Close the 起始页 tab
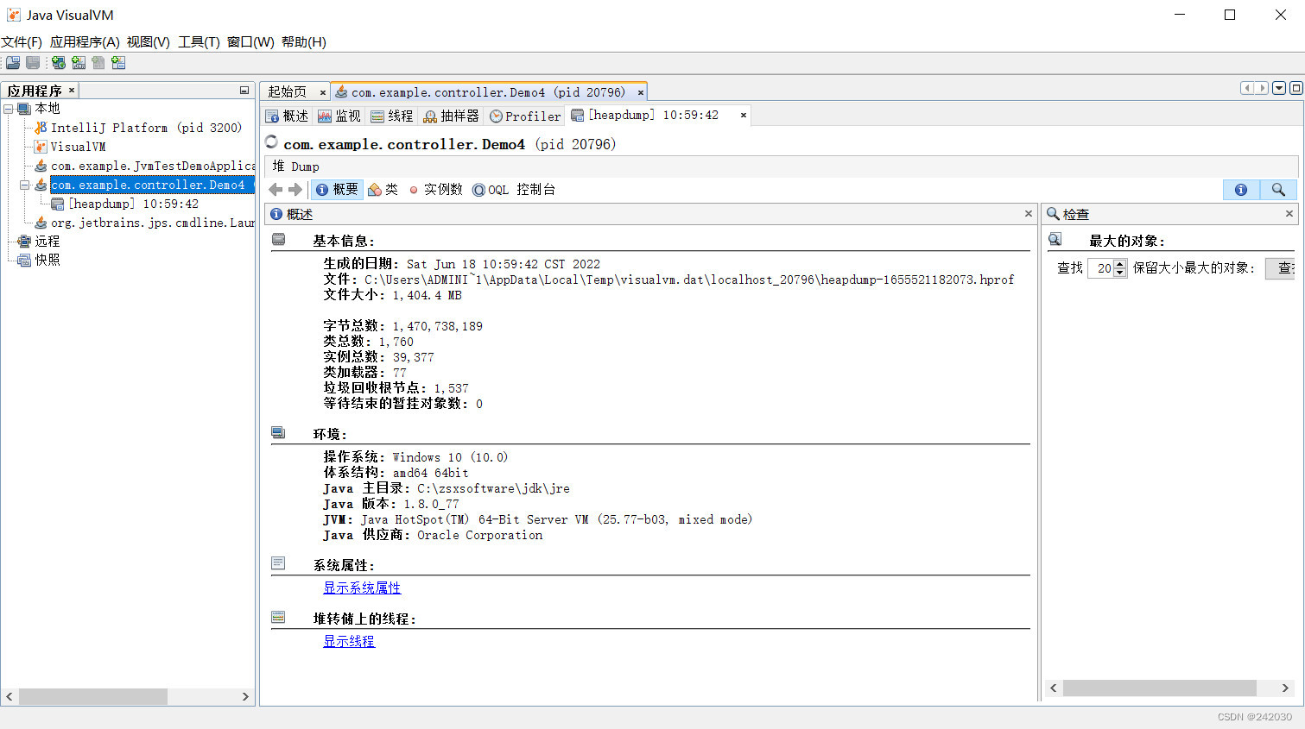 (323, 92)
